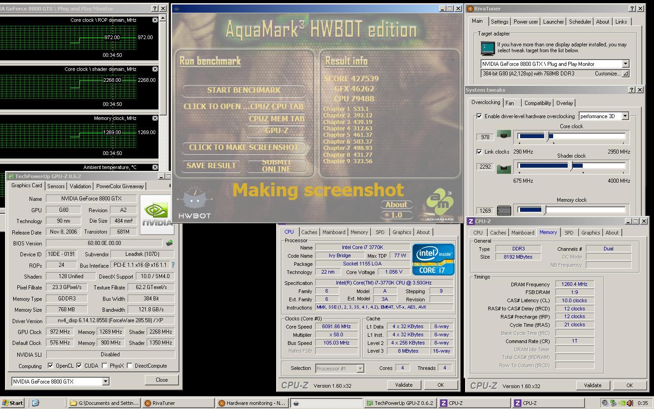Click the NVIDIA logo in GPU-Z
The height and width of the screenshot is (409, 654).
click(x=157, y=214)
